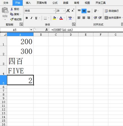Decrease font size with small A

(73, 10)
